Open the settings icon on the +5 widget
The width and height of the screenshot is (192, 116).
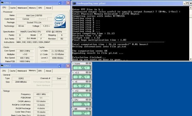tap(87, 81)
